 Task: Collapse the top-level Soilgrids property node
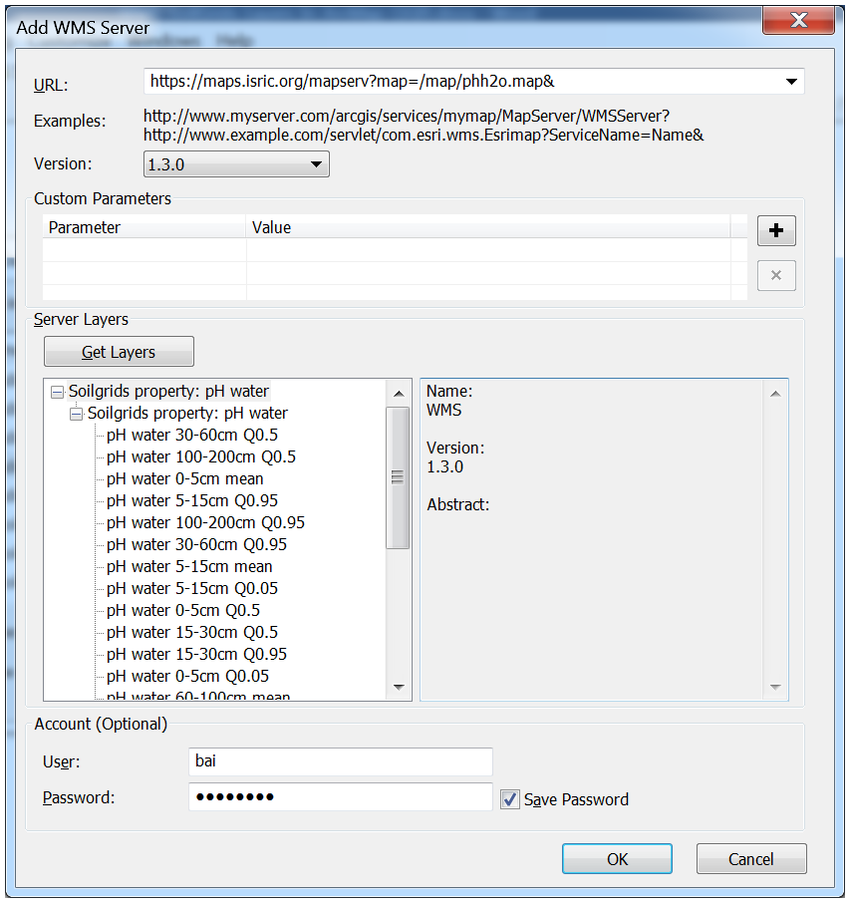[x=57, y=392]
